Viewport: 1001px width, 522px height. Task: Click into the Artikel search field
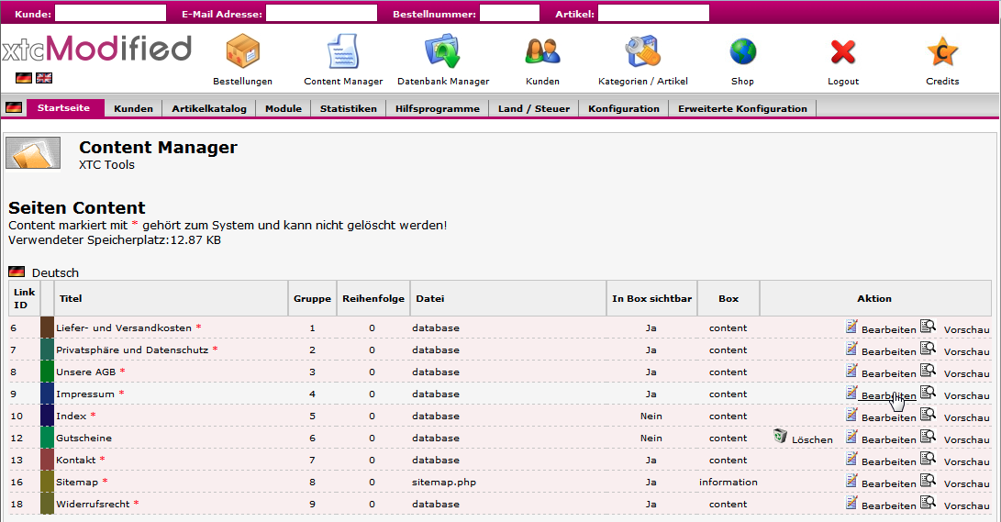pyautogui.click(x=653, y=13)
